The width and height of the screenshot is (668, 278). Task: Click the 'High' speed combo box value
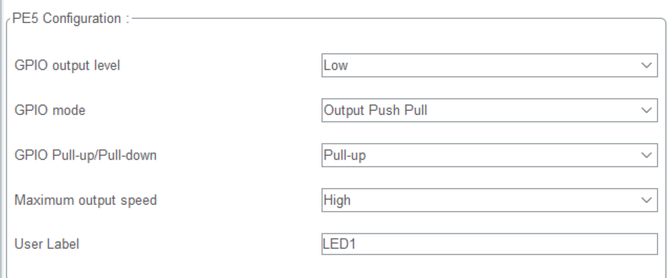click(337, 200)
